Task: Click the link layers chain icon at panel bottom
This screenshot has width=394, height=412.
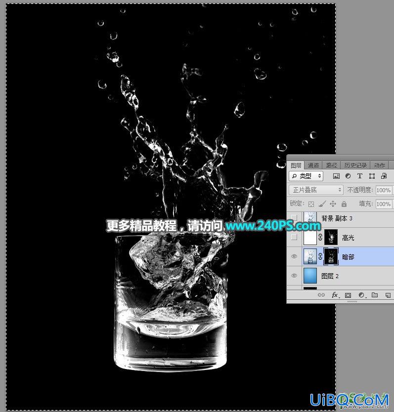Action: 321,295
